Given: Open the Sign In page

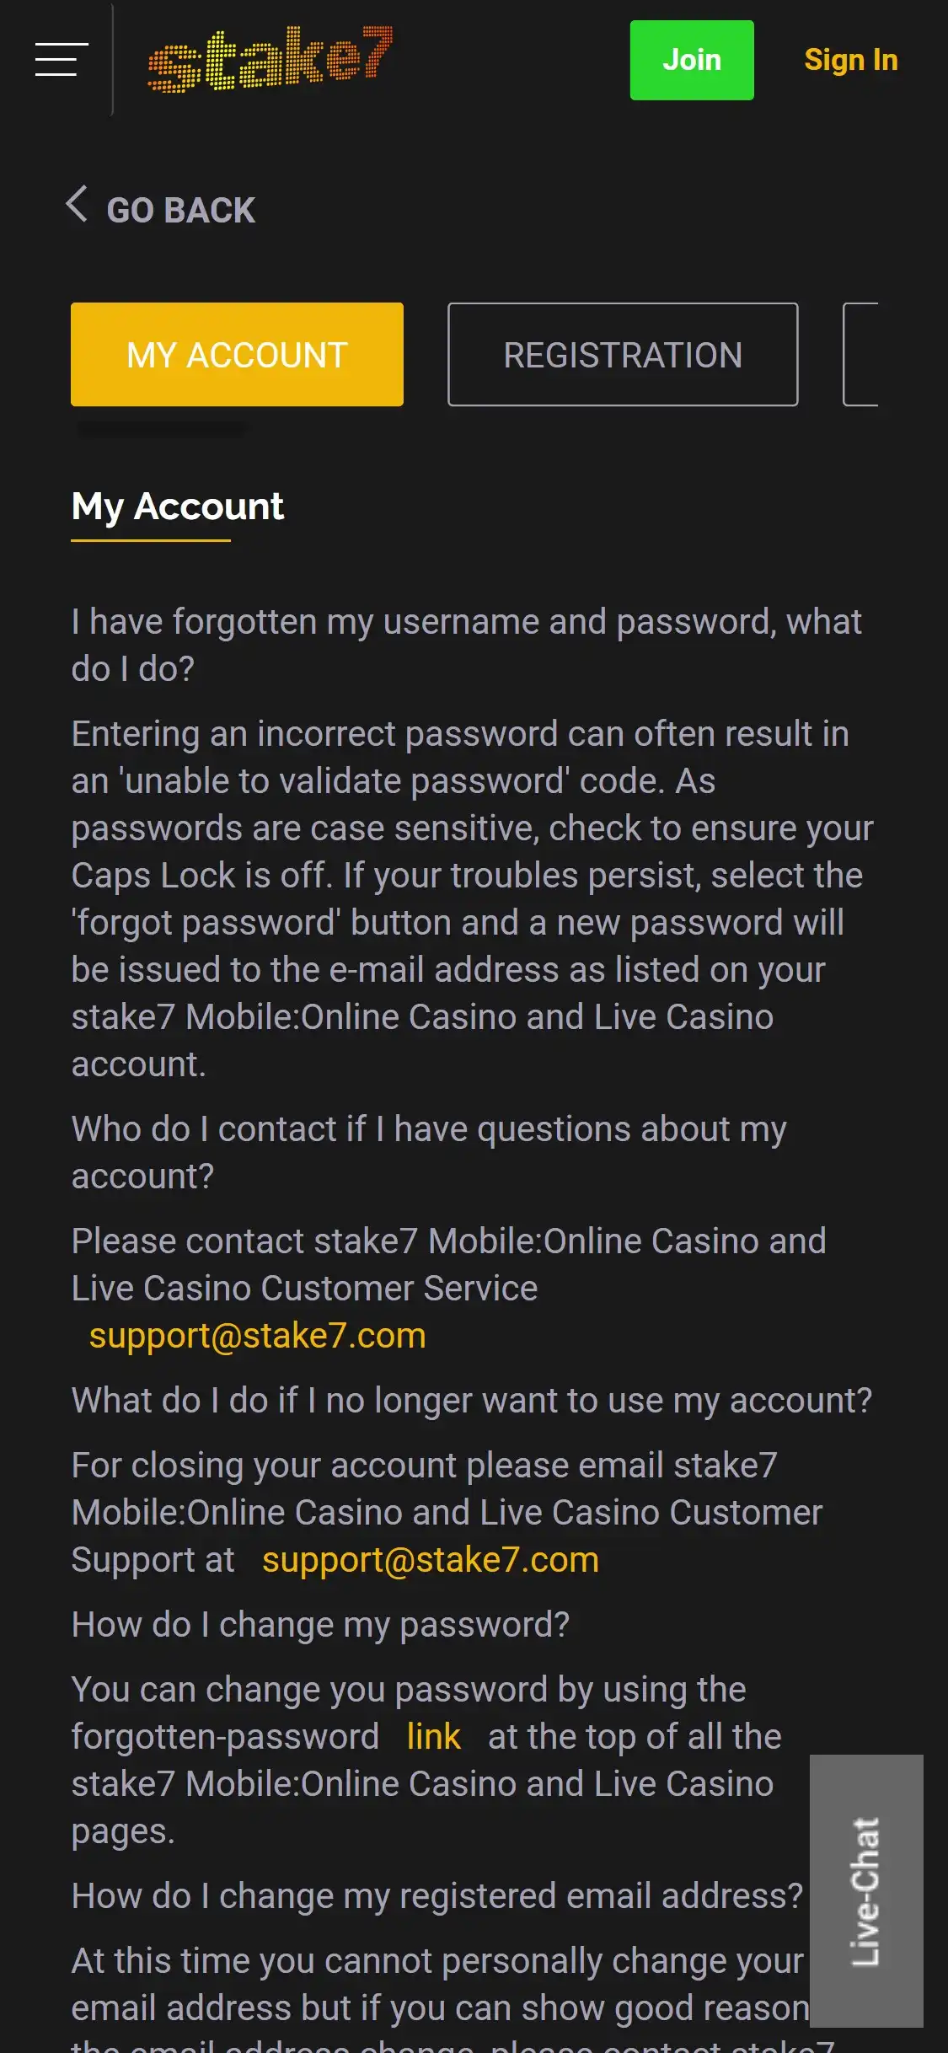Looking at the screenshot, I should coord(850,60).
